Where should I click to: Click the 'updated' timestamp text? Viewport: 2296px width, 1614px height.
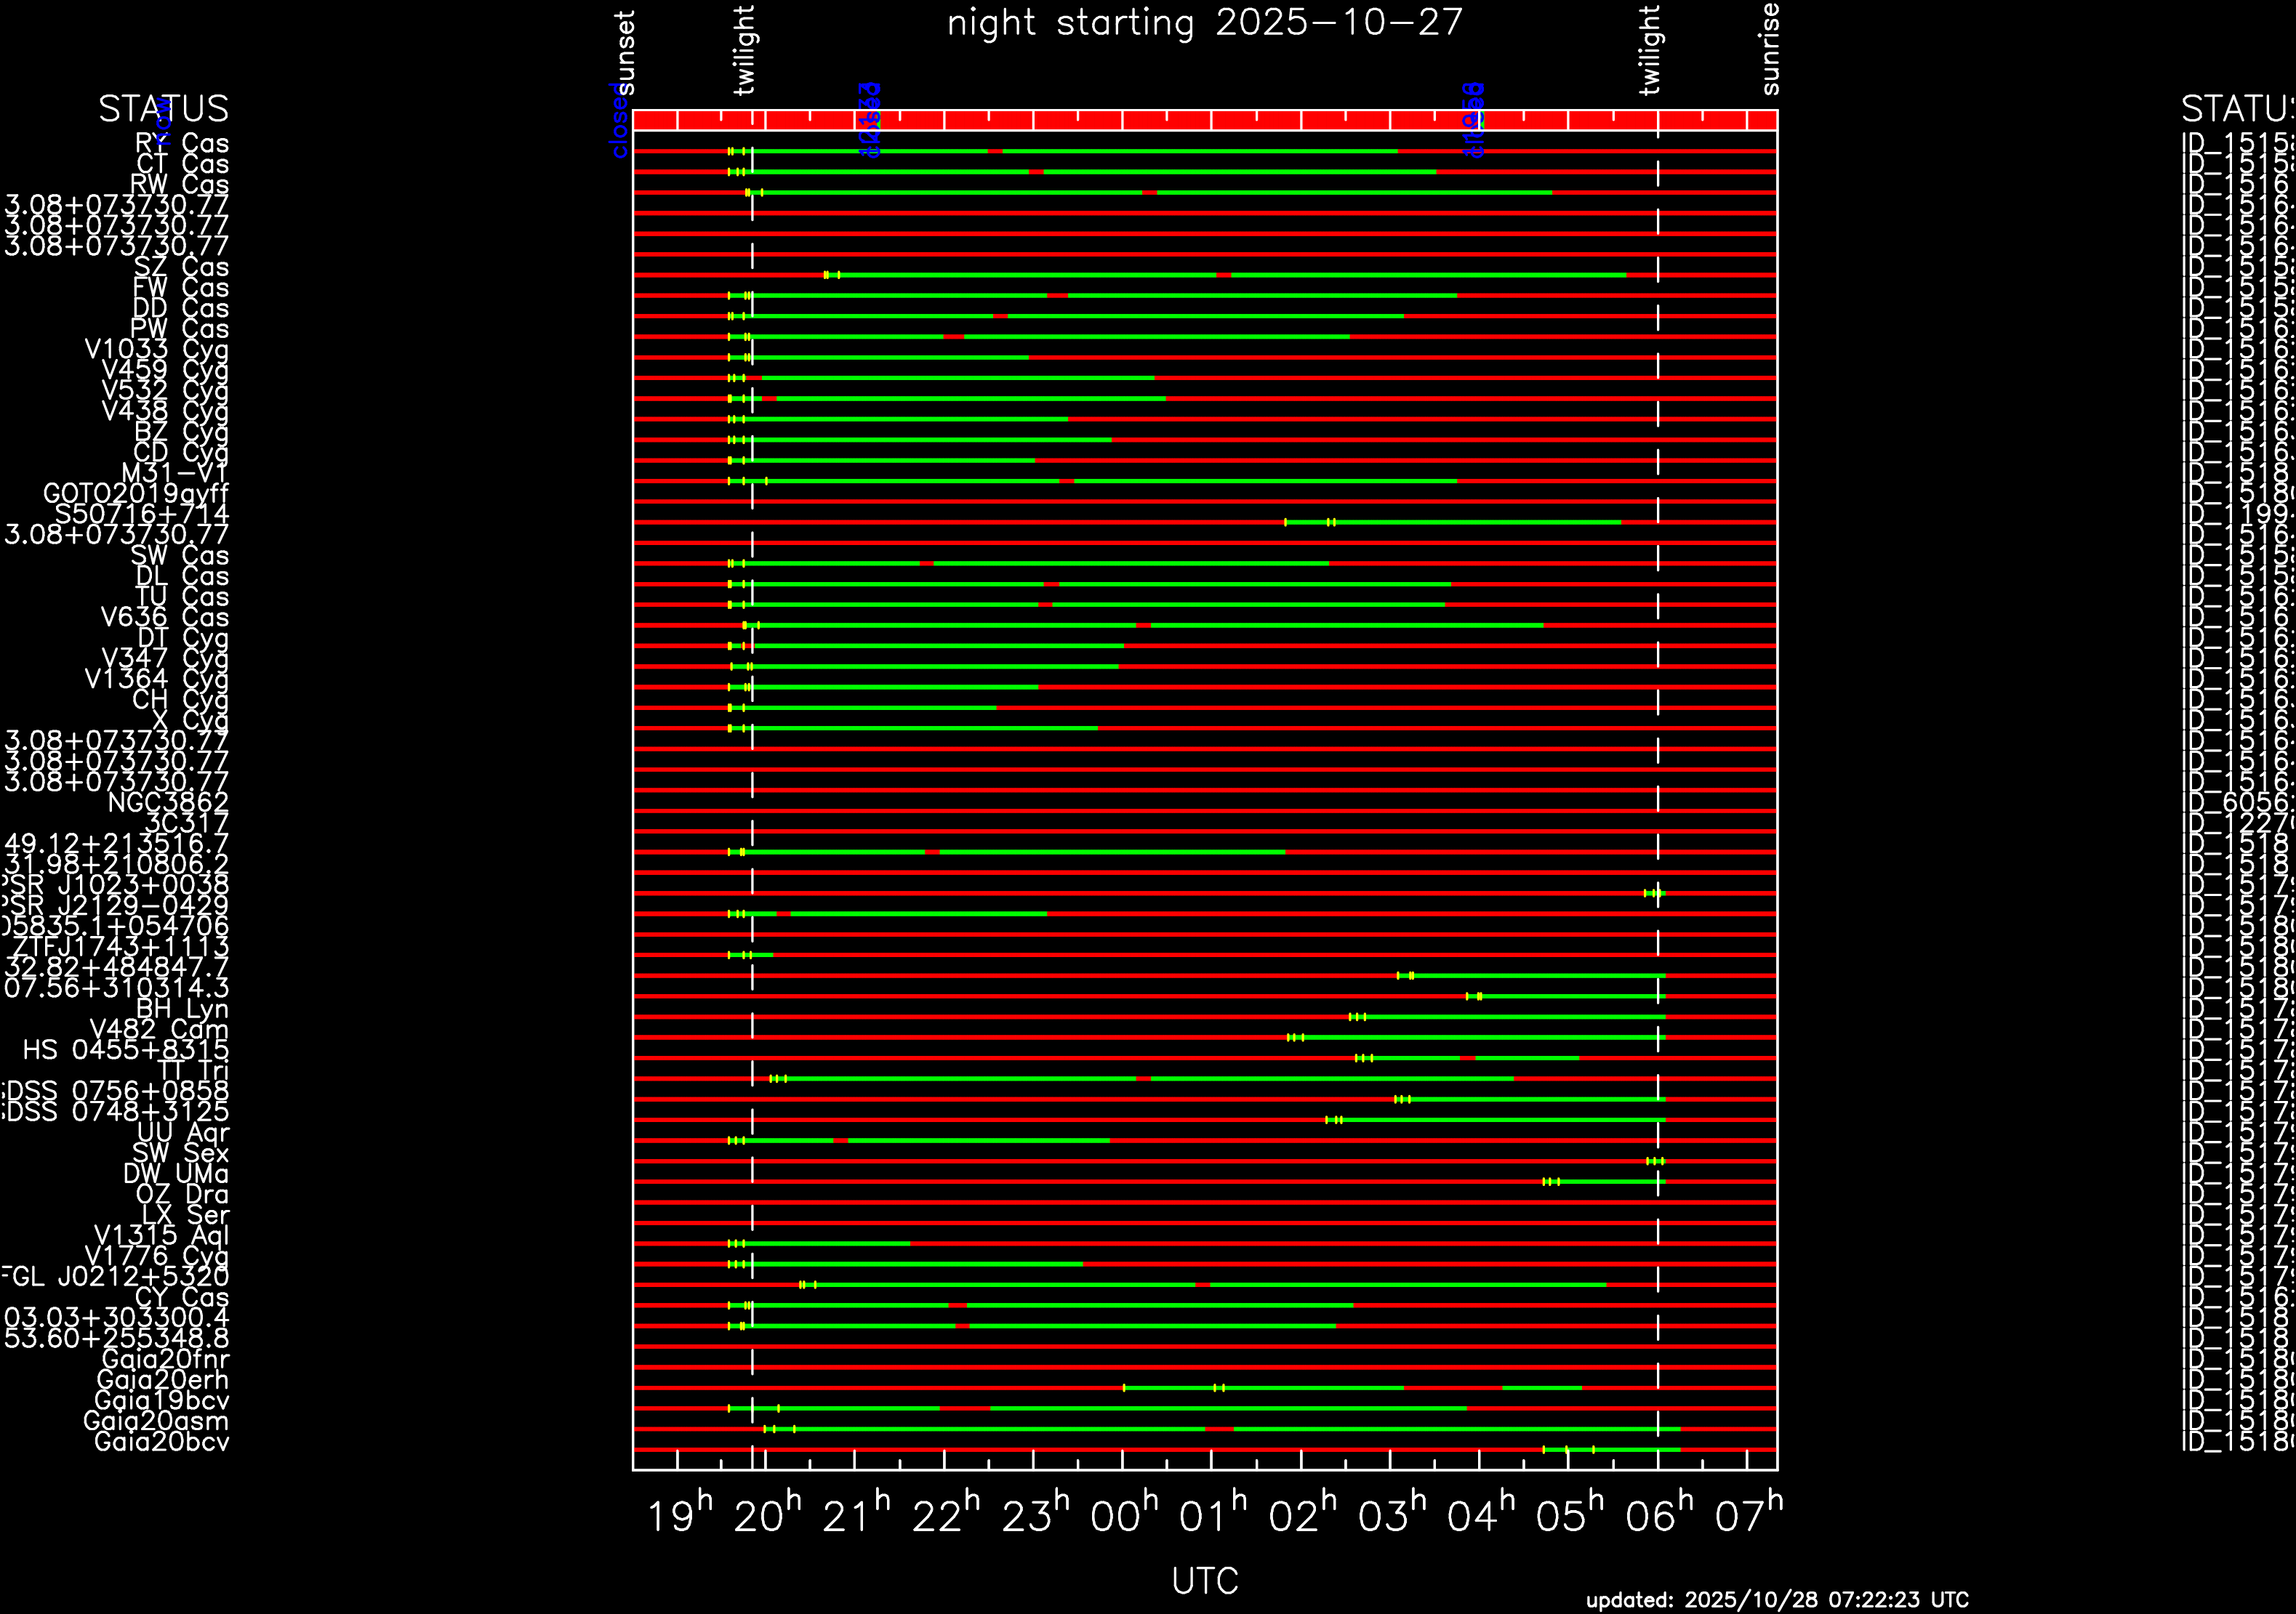pos(1777,1600)
